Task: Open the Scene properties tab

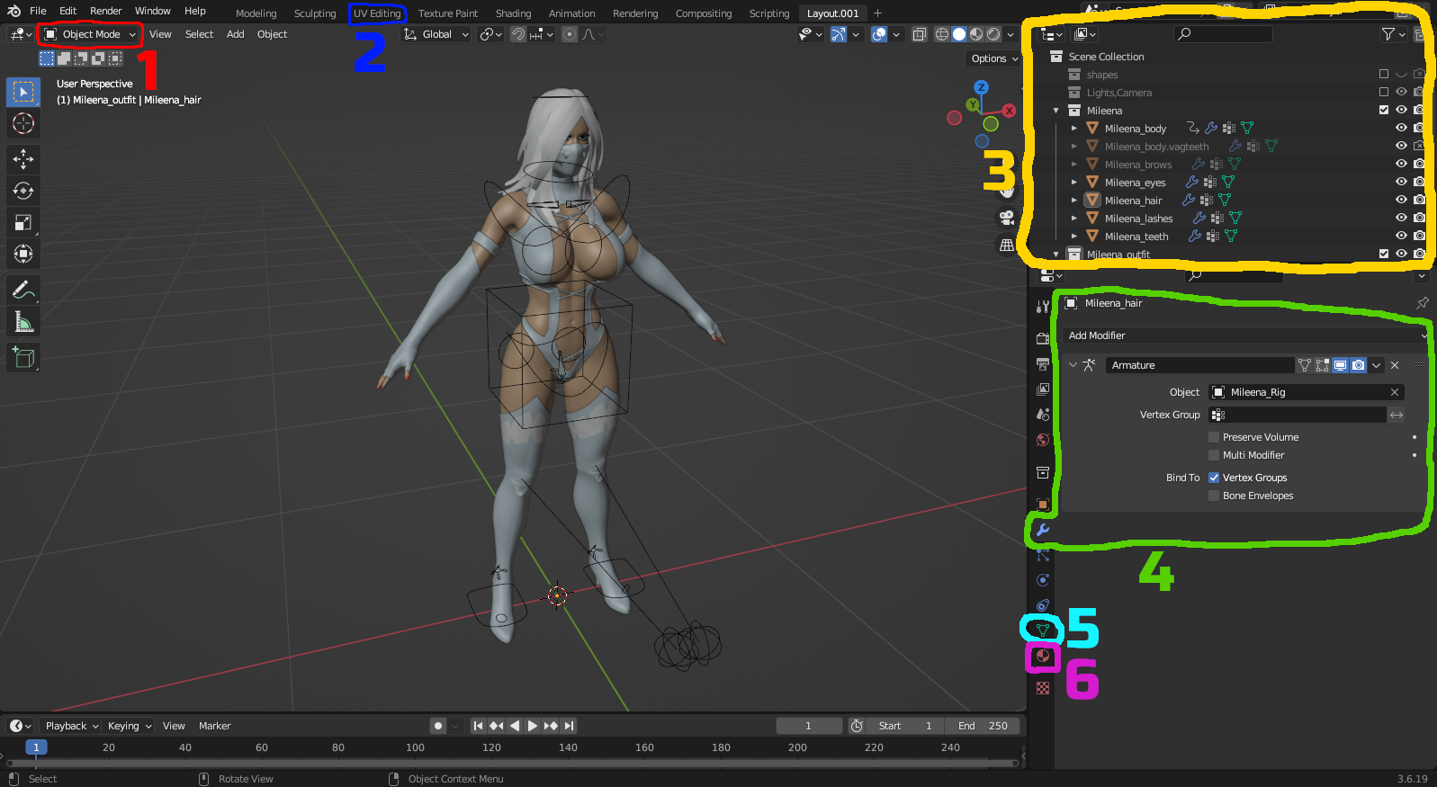Action: pyautogui.click(x=1043, y=415)
